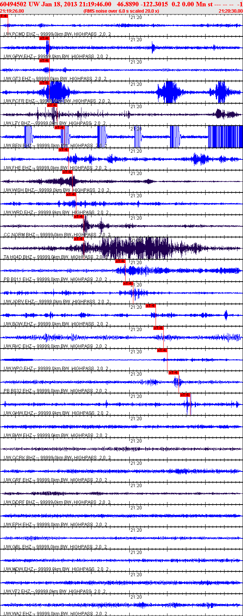
Task: Click the UW.CRF EHZ station label
Action: (x=17, y=480)
